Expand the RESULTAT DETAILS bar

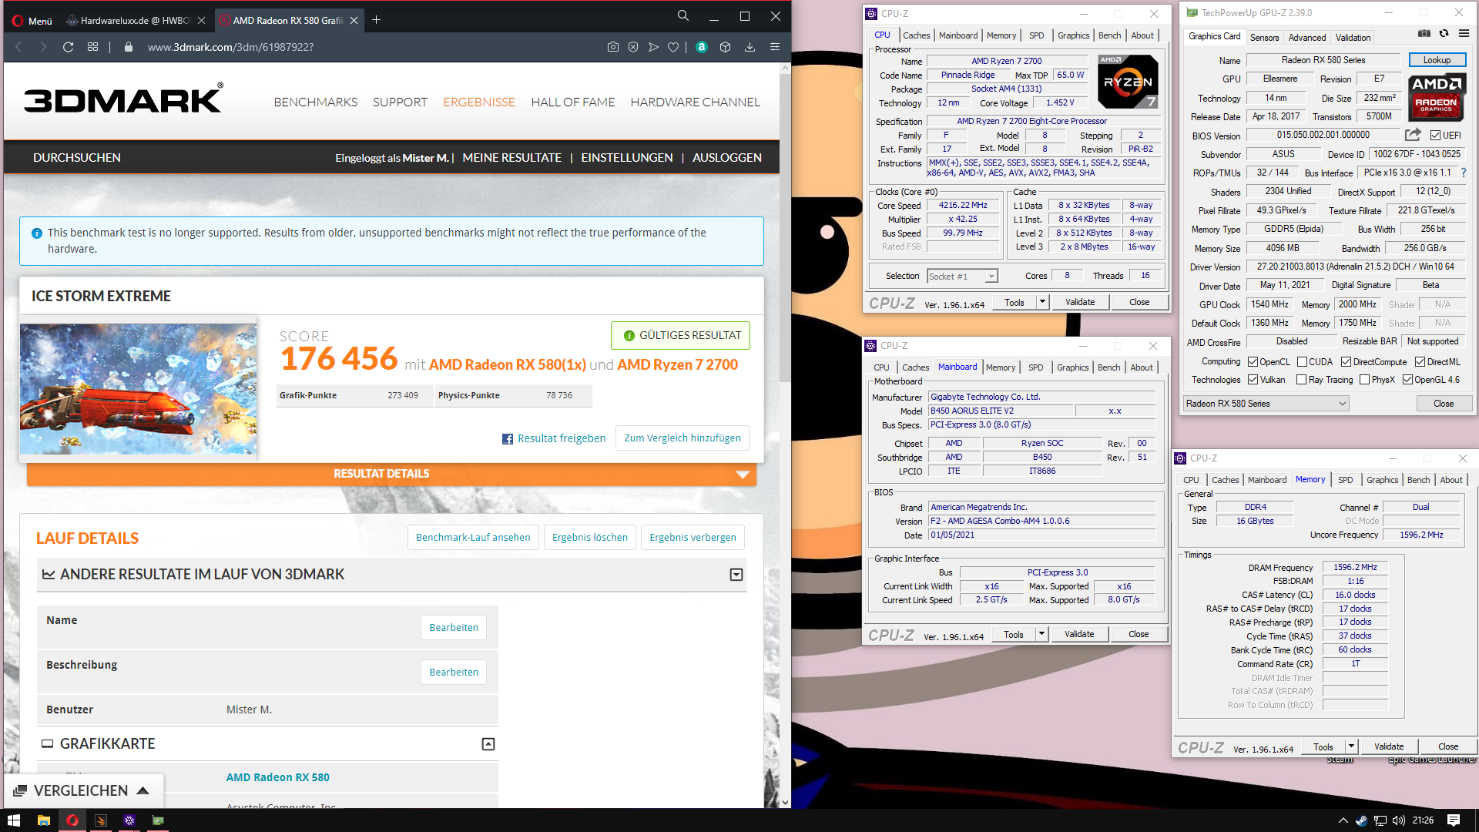coord(391,475)
